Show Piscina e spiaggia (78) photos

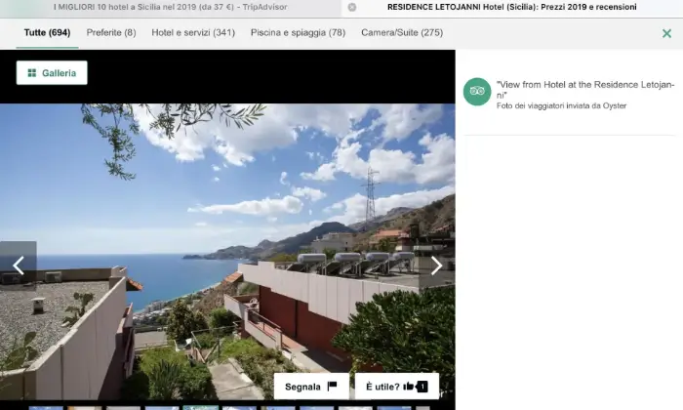tap(298, 32)
